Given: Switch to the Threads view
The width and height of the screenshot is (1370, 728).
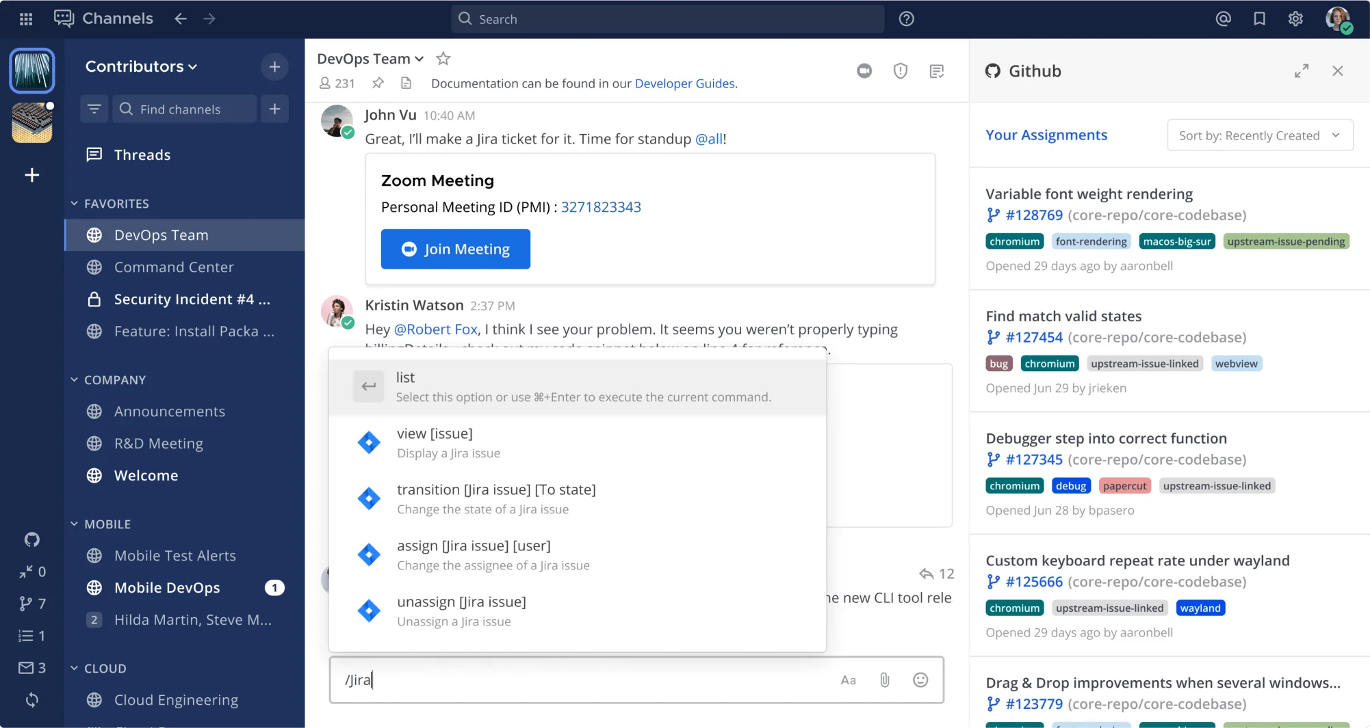Looking at the screenshot, I should (x=142, y=154).
